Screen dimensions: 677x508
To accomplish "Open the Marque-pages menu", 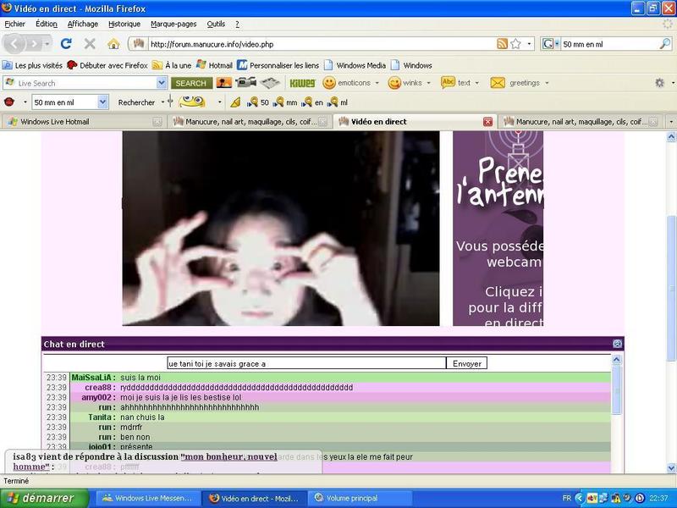I will point(173,24).
